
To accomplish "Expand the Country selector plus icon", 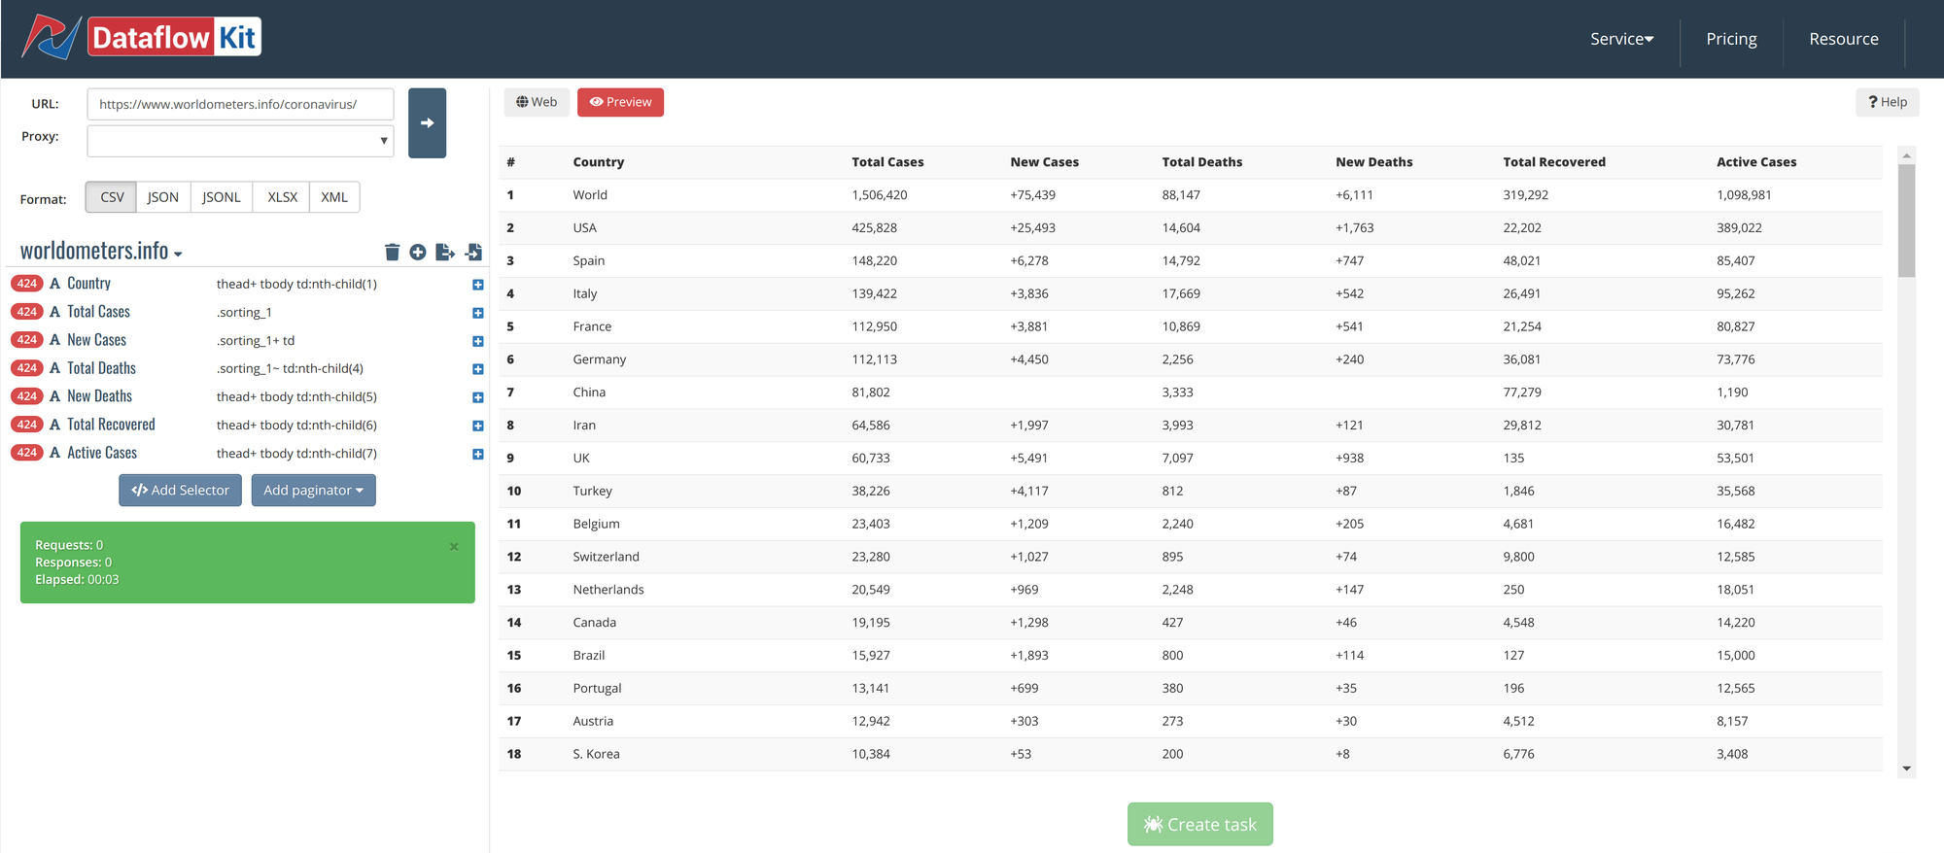I will (477, 285).
